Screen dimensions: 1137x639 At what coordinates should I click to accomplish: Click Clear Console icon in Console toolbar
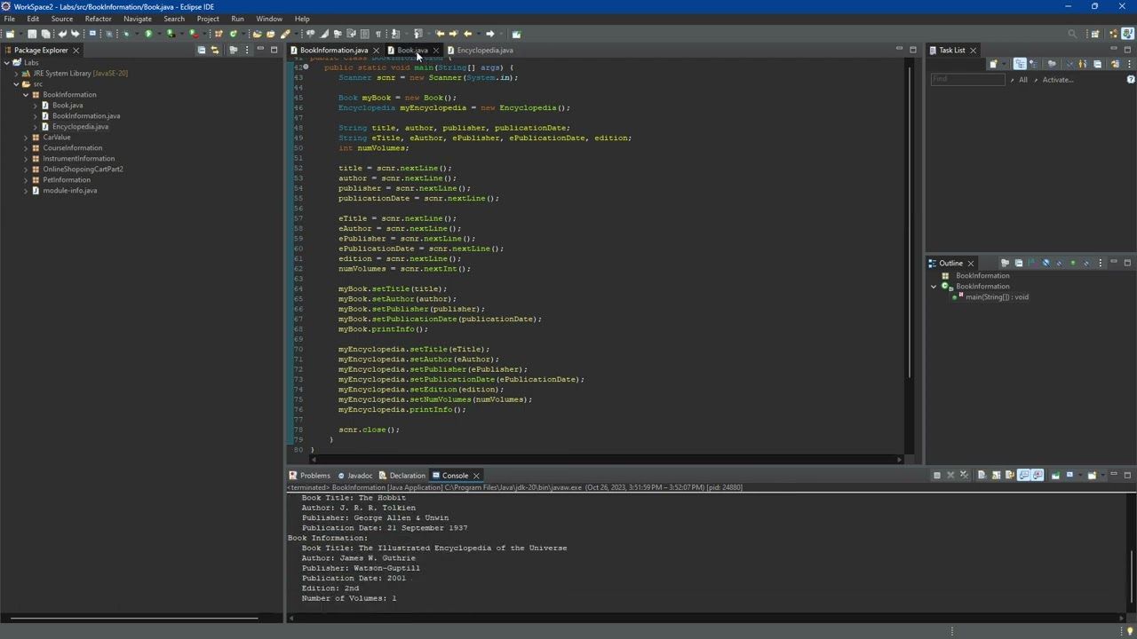tap(982, 476)
